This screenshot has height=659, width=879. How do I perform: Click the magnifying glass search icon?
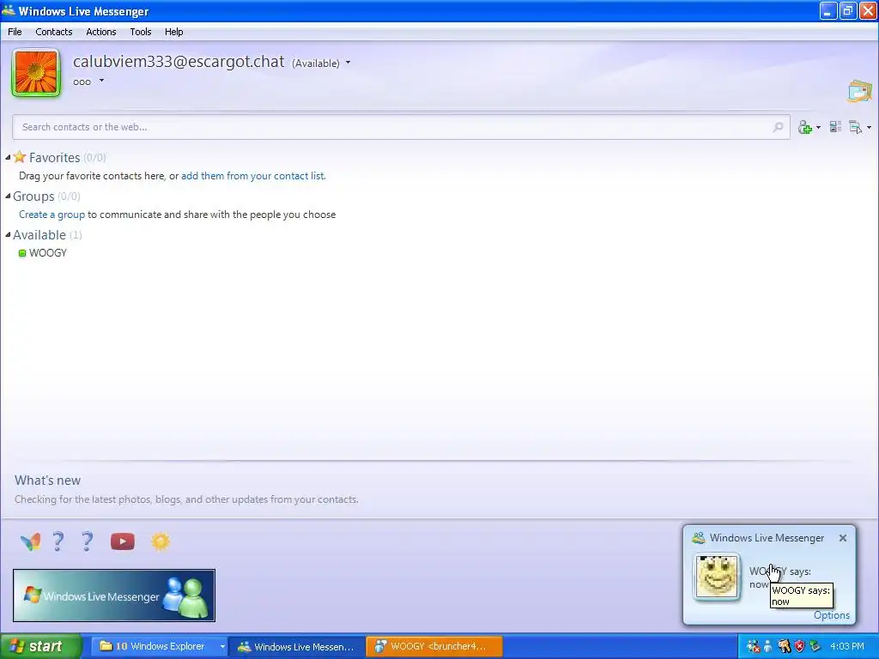click(778, 127)
